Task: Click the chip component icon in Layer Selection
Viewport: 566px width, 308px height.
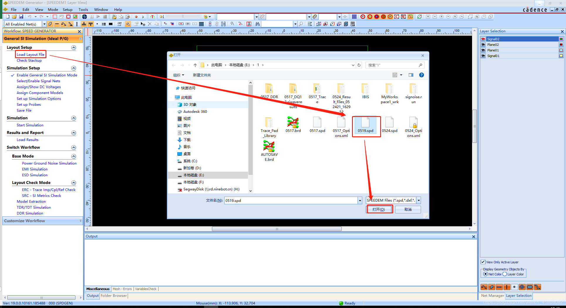Action: pyautogui.click(x=530, y=287)
